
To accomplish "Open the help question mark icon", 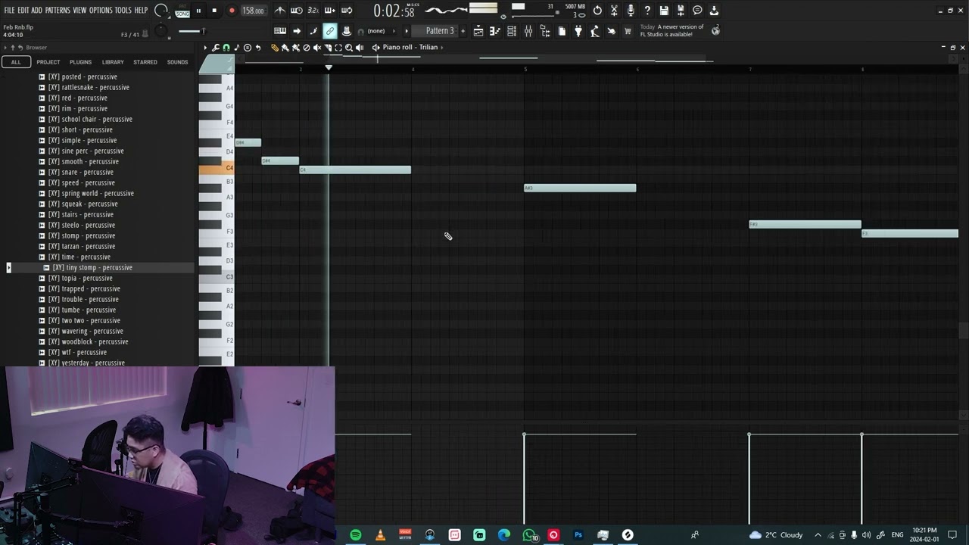I will point(647,11).
